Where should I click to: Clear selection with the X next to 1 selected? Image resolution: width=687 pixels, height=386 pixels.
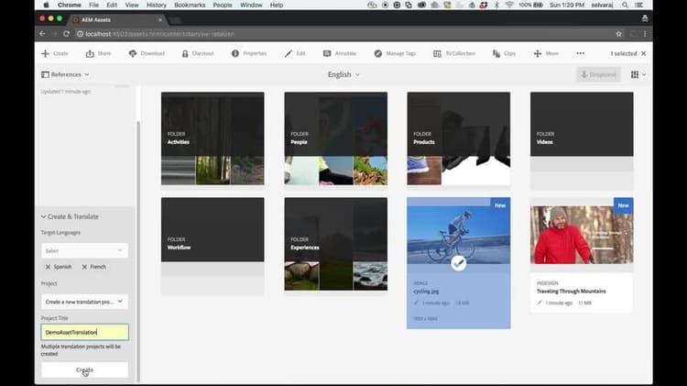tap(644, 53)
